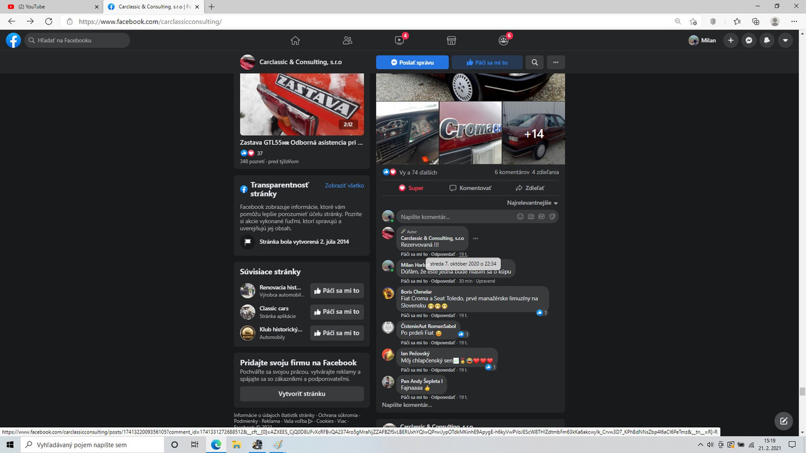This screenshot has height=453, width=806.
Task: Search within the page using magnifier button
Action: coord(535,62)
